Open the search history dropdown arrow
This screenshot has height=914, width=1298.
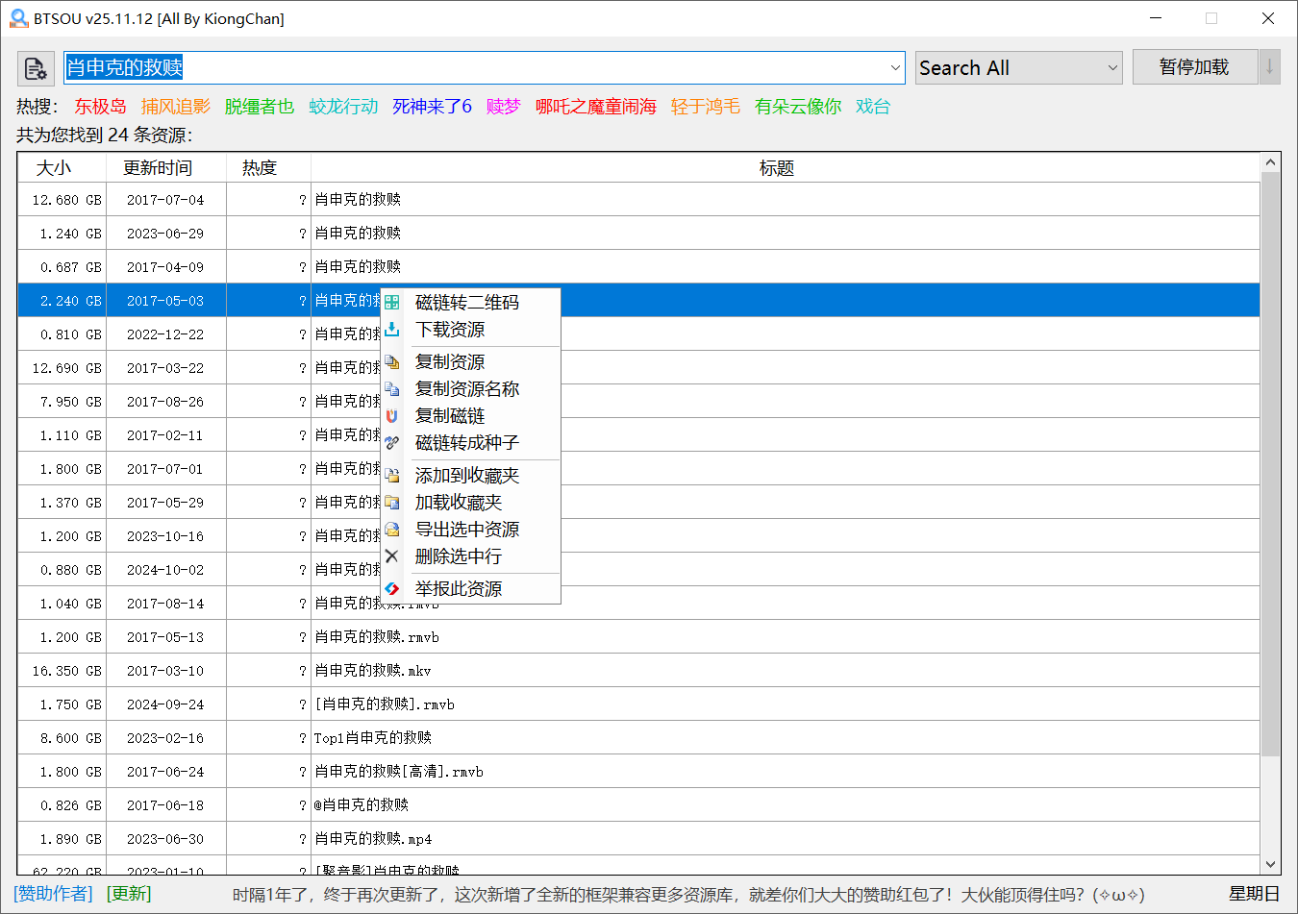(895, 67)
